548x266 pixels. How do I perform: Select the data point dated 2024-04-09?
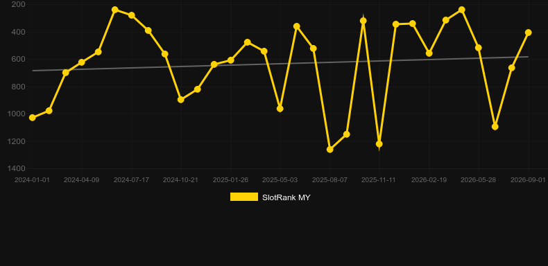tap(82, 62)
